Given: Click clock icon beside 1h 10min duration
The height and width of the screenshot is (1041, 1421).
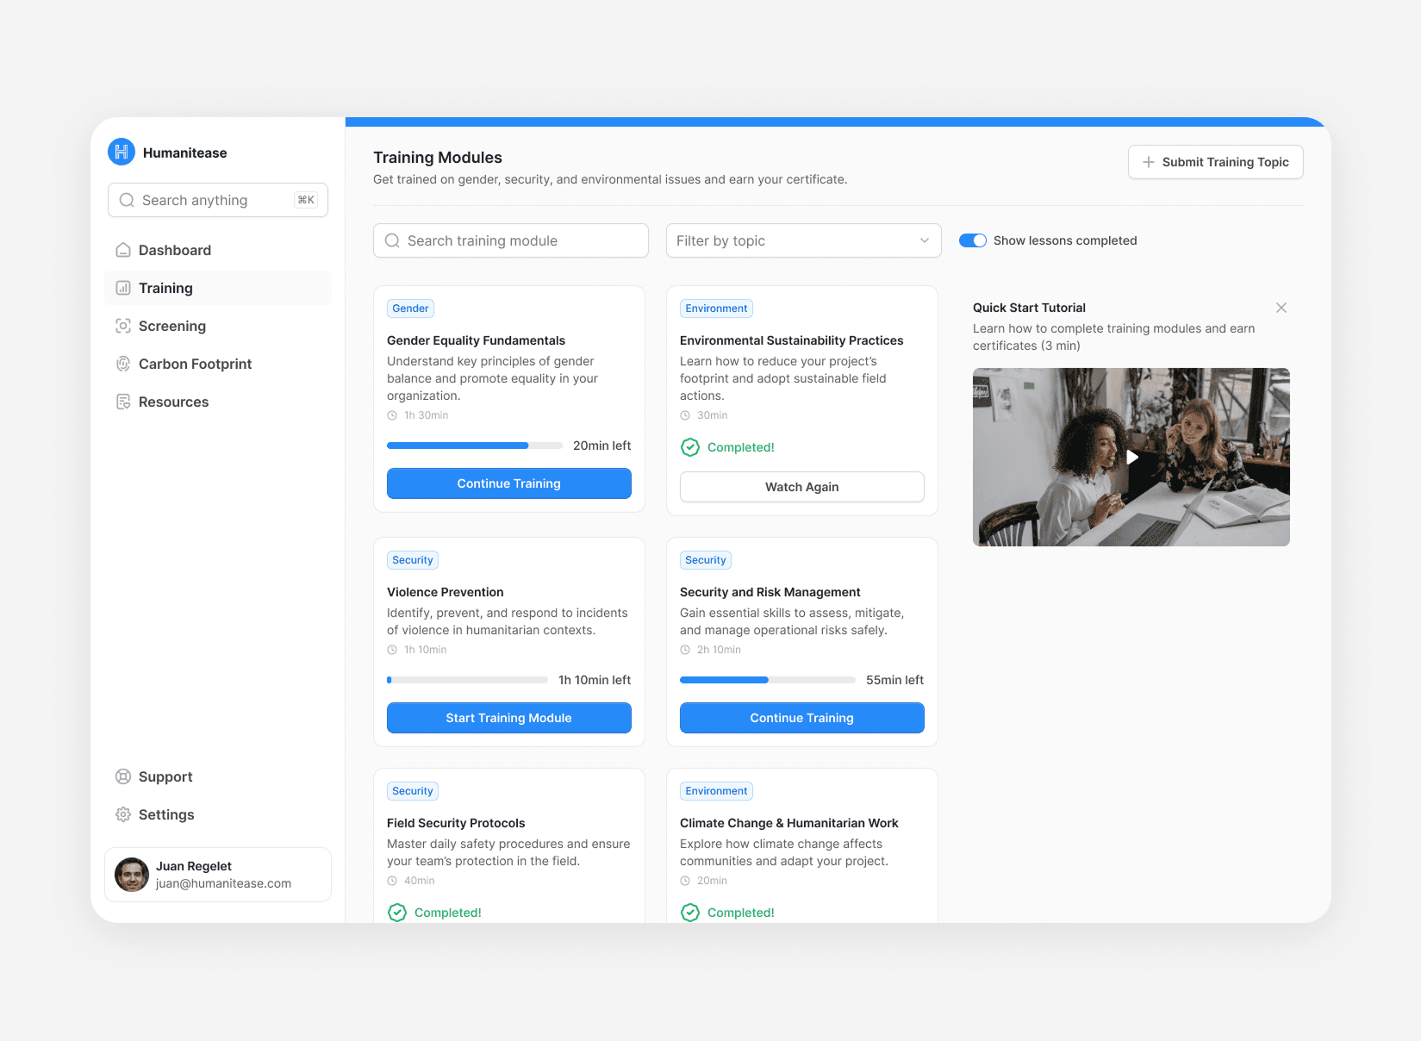Looking at the screenshot, I should click(x=392, y=650).
